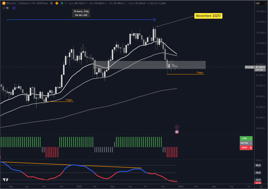Click the Bitcoin logo icon in the header
Screen dimensions: 268x189
point(4,3)
